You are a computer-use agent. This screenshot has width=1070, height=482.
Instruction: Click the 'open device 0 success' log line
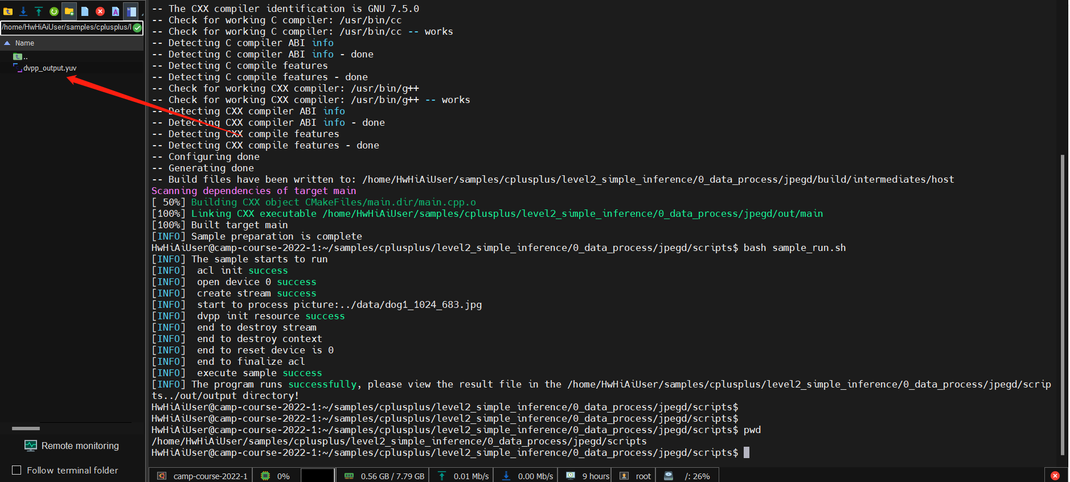[234, 282]
